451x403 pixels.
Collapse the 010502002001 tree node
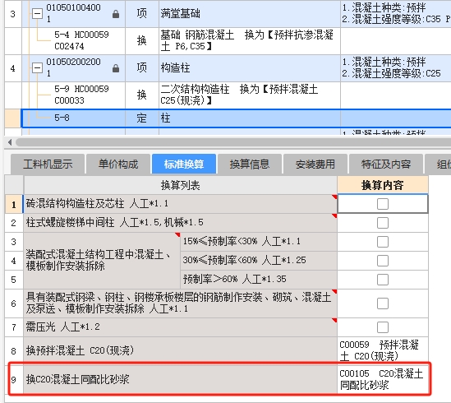coord(37,68)
